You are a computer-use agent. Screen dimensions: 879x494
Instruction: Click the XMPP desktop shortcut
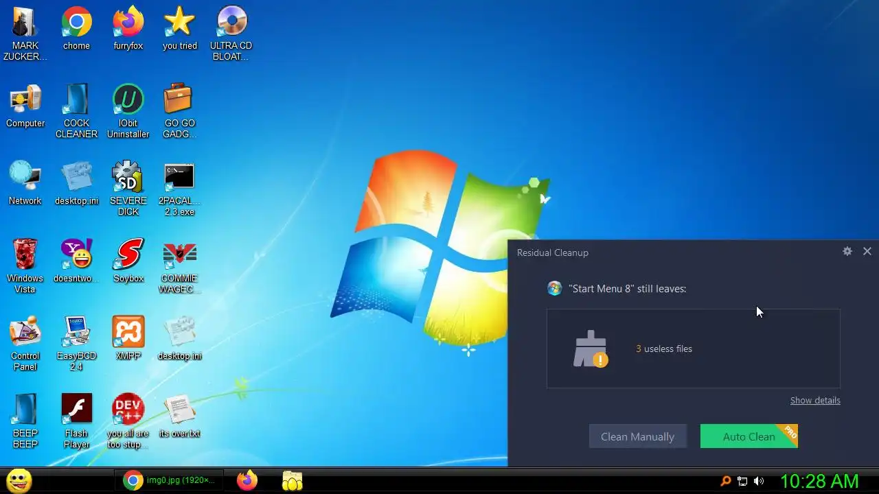[128, 339]
